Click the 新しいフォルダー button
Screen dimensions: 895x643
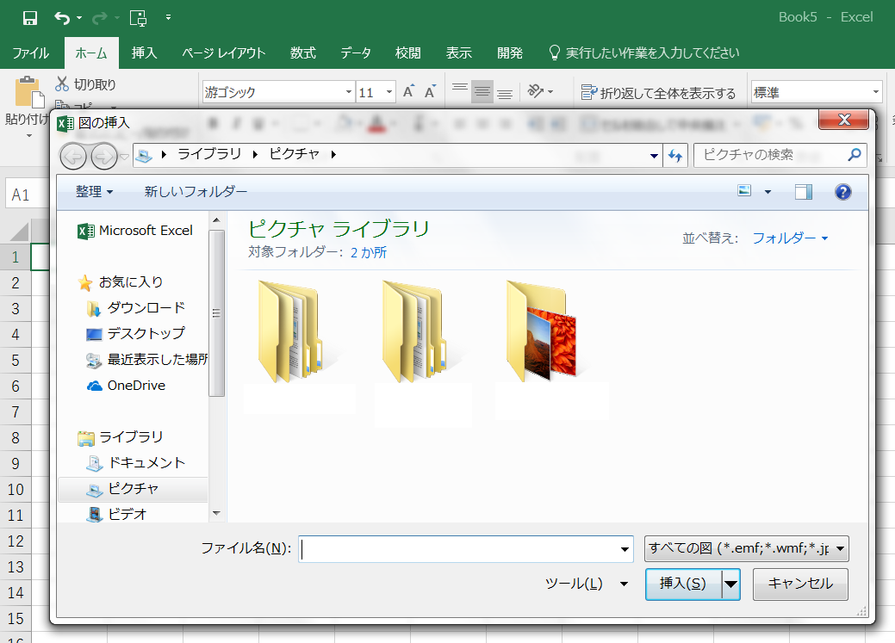(x=196, y=192)
